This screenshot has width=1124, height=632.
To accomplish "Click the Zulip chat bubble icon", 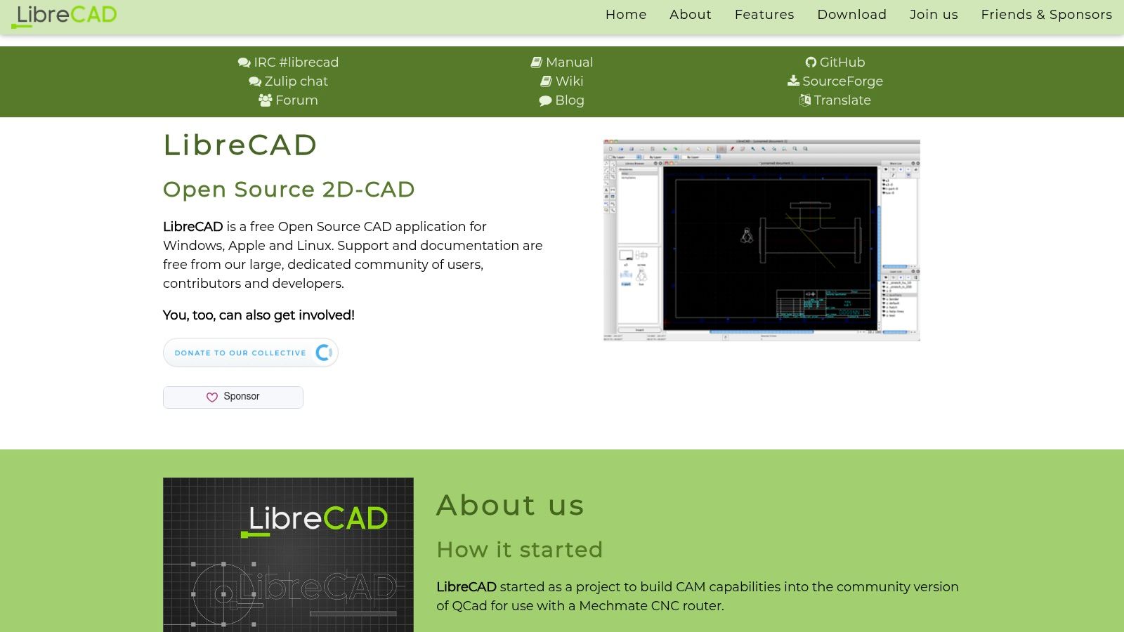I will [254, 81].
